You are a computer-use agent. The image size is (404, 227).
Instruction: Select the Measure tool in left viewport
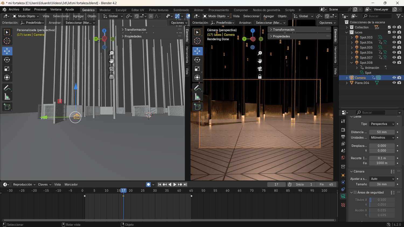7,97
